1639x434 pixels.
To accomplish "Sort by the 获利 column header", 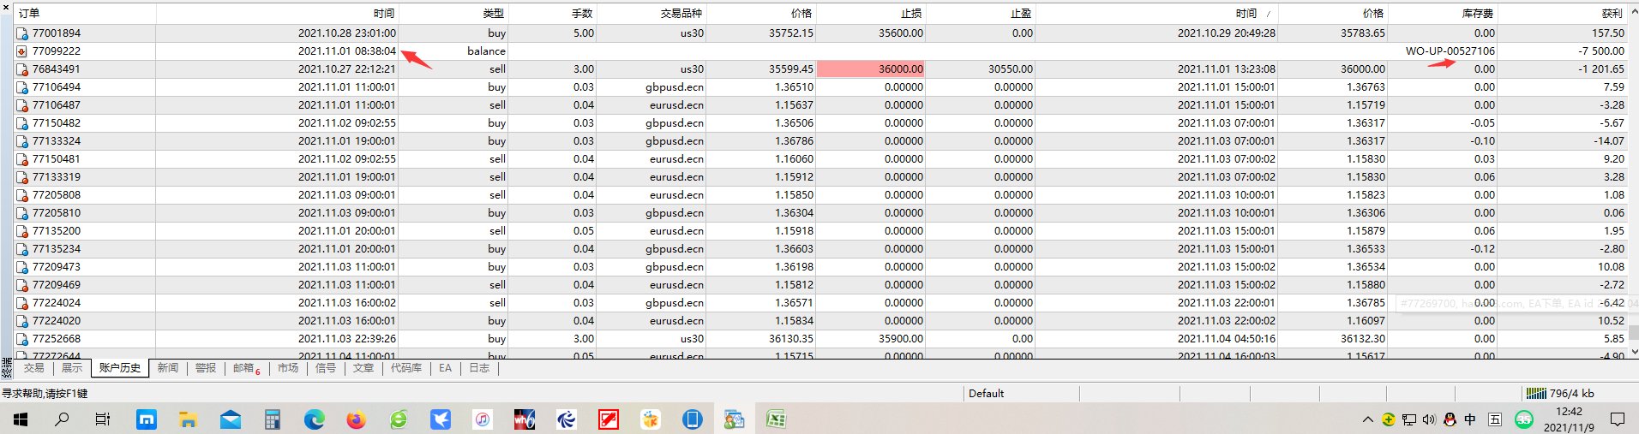I will point(1563,13).
